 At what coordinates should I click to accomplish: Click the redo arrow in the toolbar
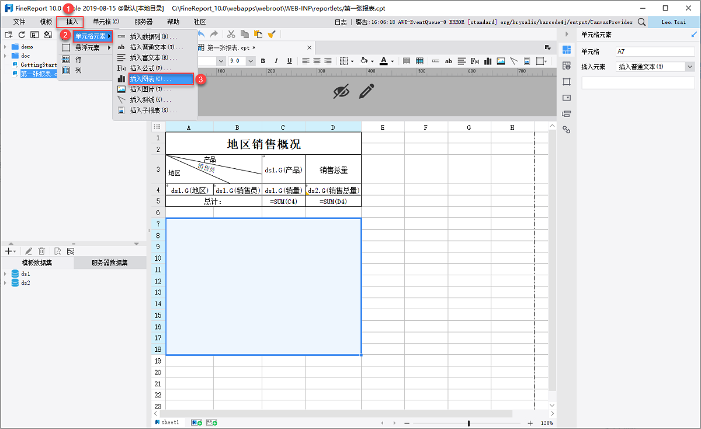214,34
